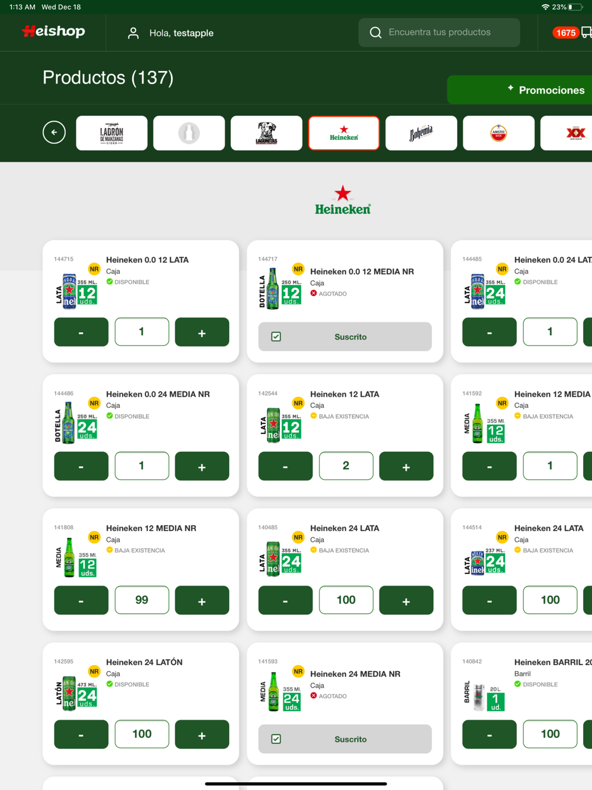
Task: Increase quantity of Heineken 0.0 24 MEDIA NR
Action: [x=202, y=466]
